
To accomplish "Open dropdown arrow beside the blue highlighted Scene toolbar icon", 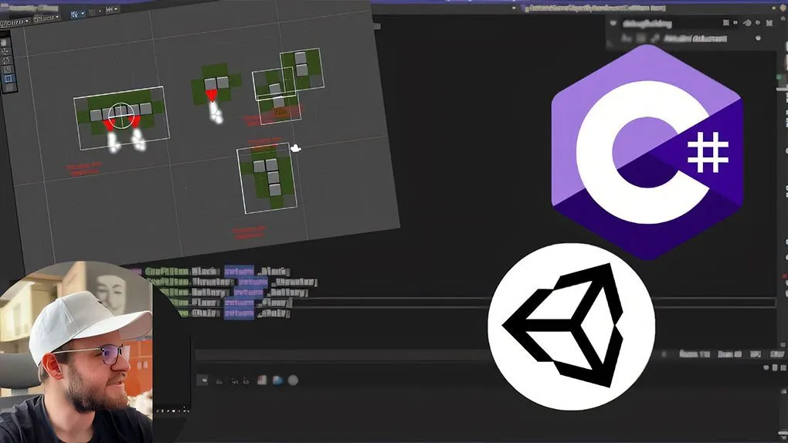I will pos(83,14).
